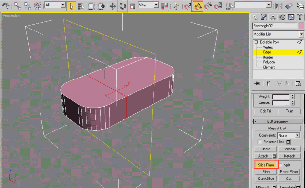
Task: Toggle Show End Result icon
Action: (x=268, y=83)
